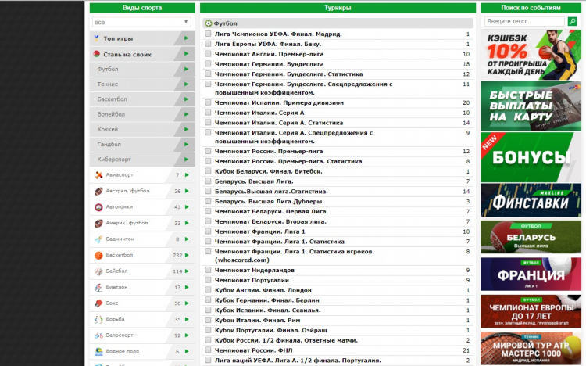This screenshot has width=586, height=366.
Task: Open Чемпионат Италии. Серия А tournament link
Action: click(259, 113)
